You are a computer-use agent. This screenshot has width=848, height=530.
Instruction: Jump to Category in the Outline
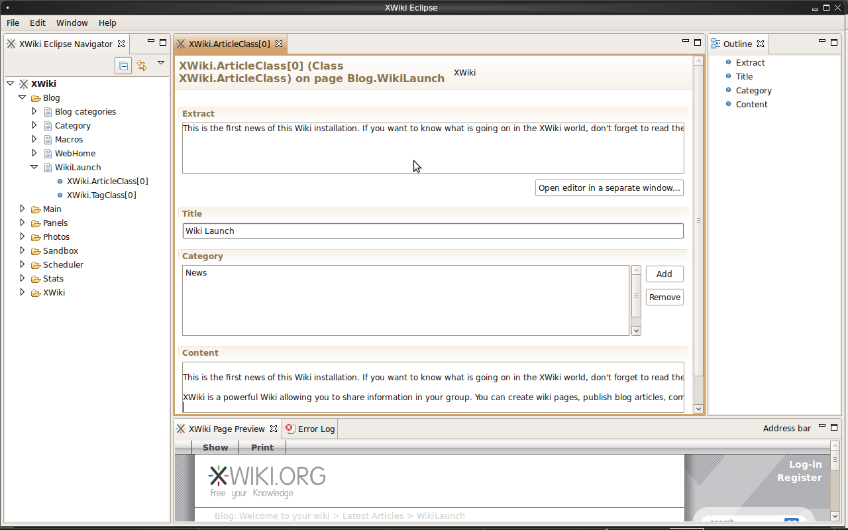pos(753,91)
